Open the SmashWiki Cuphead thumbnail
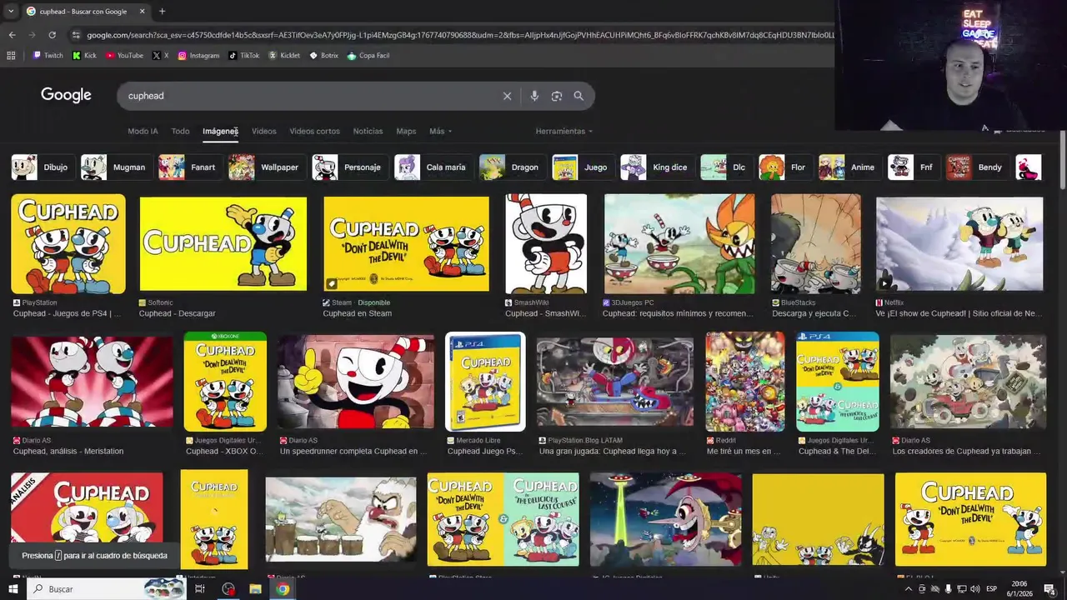This screenshot has height=600, width=1067. (x=546, y=244)
